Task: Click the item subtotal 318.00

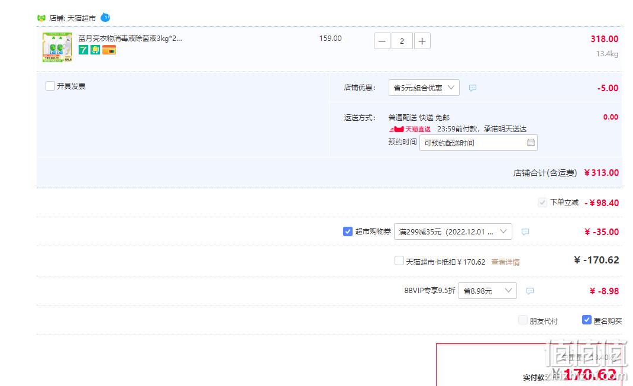Action: pos(604,39)
